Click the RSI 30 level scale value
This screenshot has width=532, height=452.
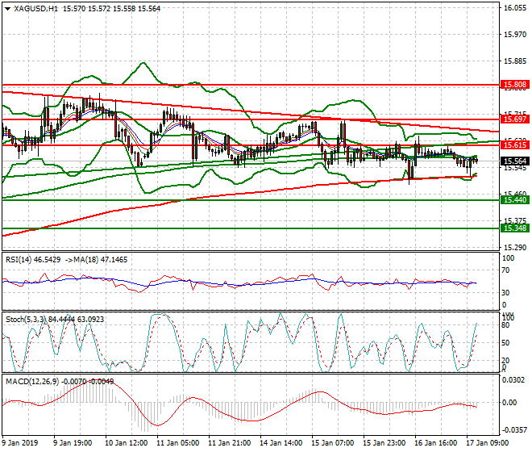pos(505,293)
